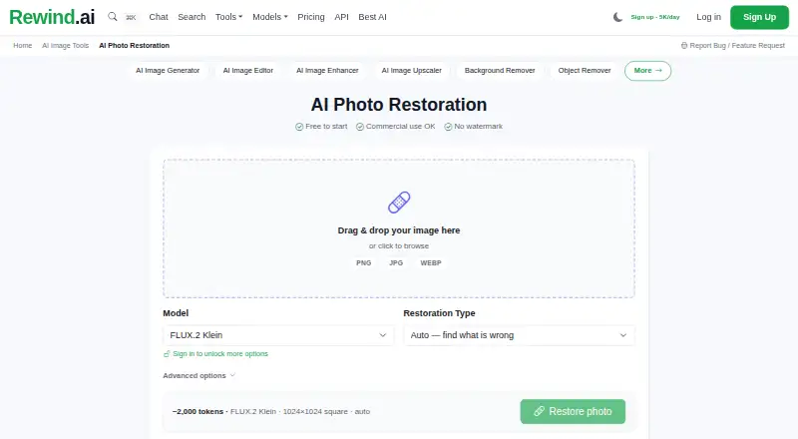This screenshot has height=439, width=798.
Task: Open the API page
Action: (341, 17)
